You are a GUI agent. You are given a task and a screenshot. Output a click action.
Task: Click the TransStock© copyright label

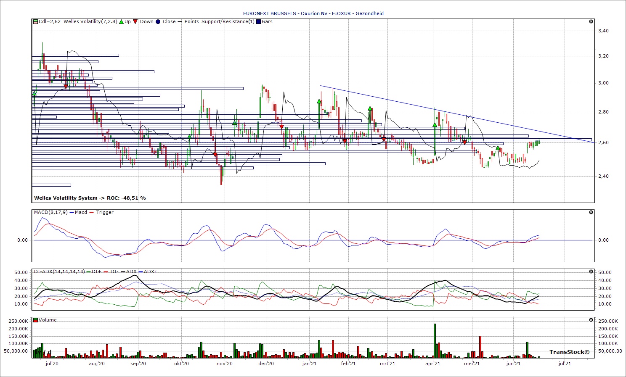(570, 352)
